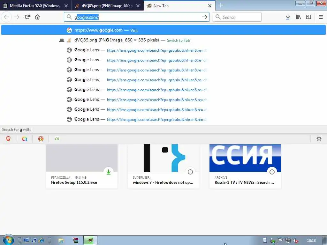327x245 pixels.
Task: Open the muted volume tray icon
Action: (x=295, y=241)
